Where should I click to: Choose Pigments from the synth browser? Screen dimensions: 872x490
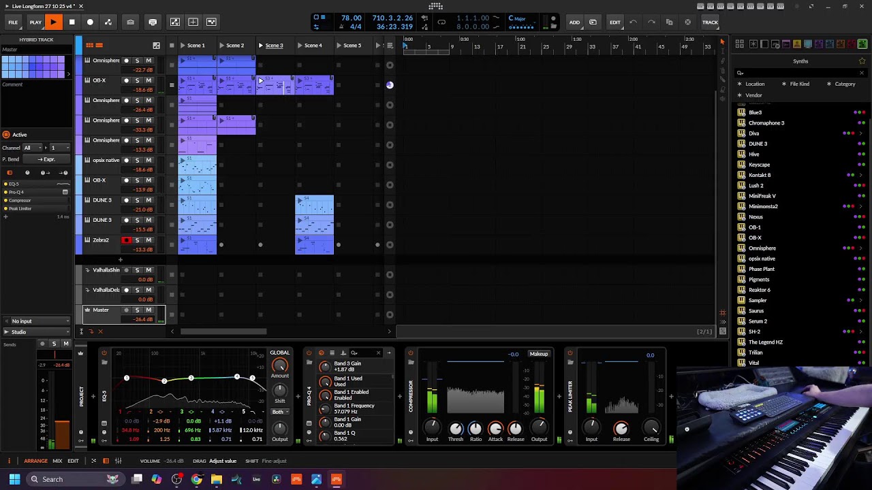tap(759, 280)
